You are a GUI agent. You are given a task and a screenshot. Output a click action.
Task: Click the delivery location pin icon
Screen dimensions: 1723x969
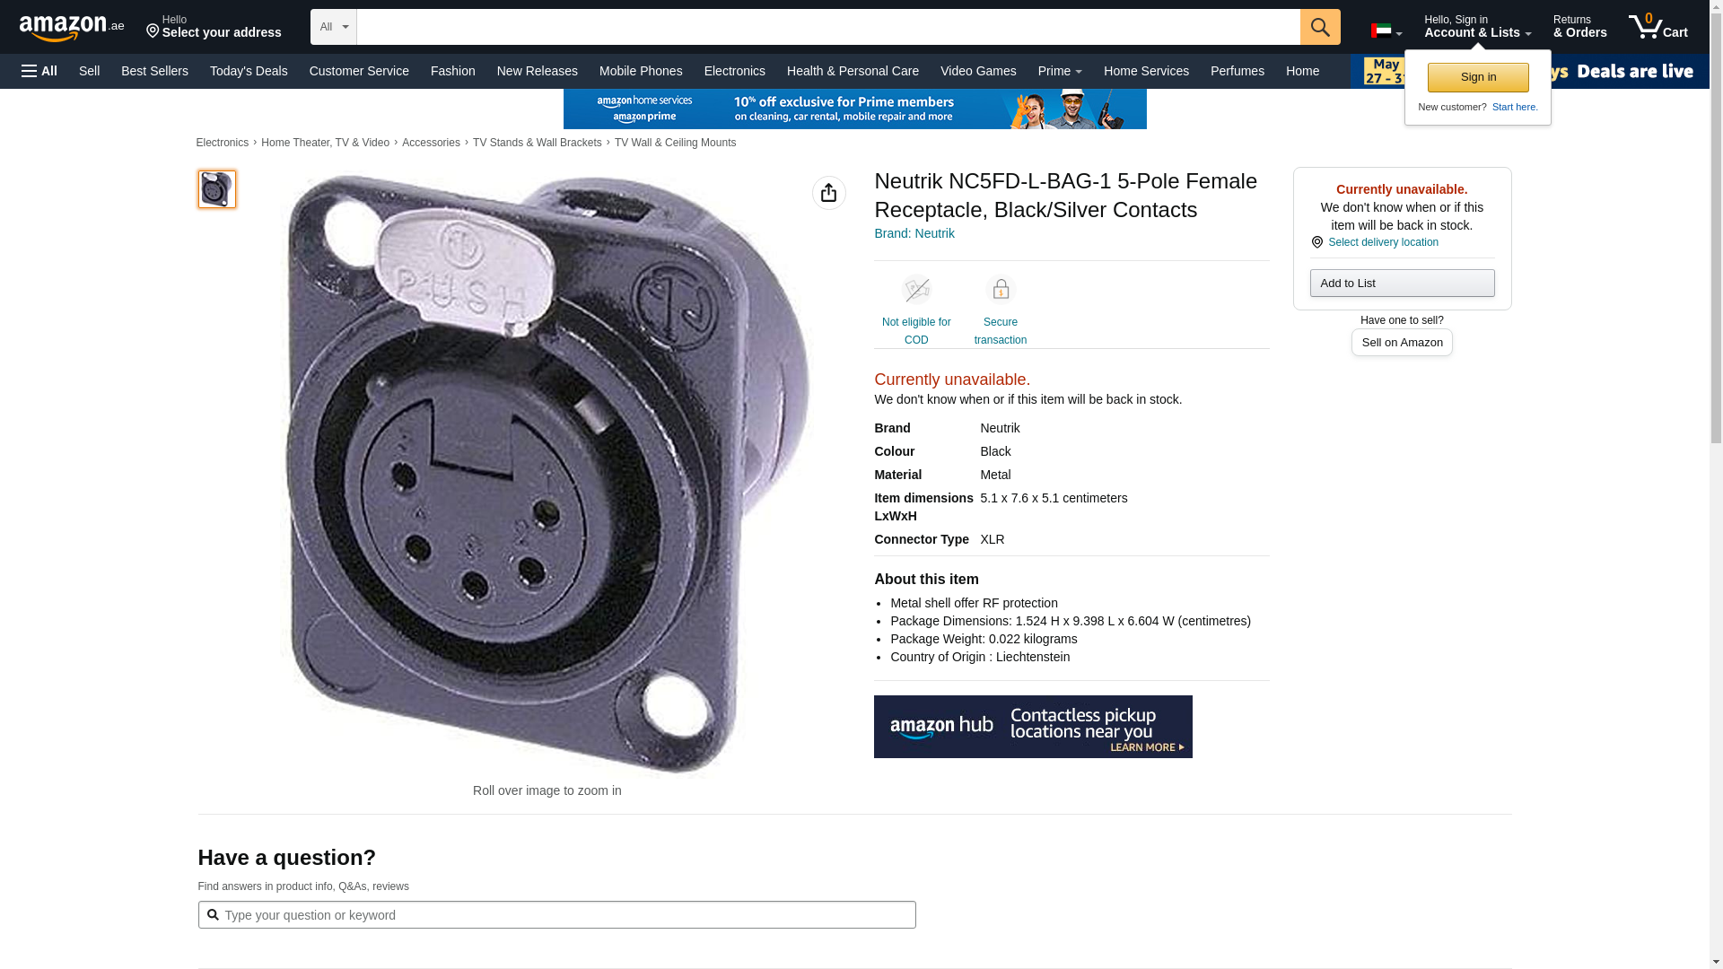pyautogui.click(x=1316, y=242)
